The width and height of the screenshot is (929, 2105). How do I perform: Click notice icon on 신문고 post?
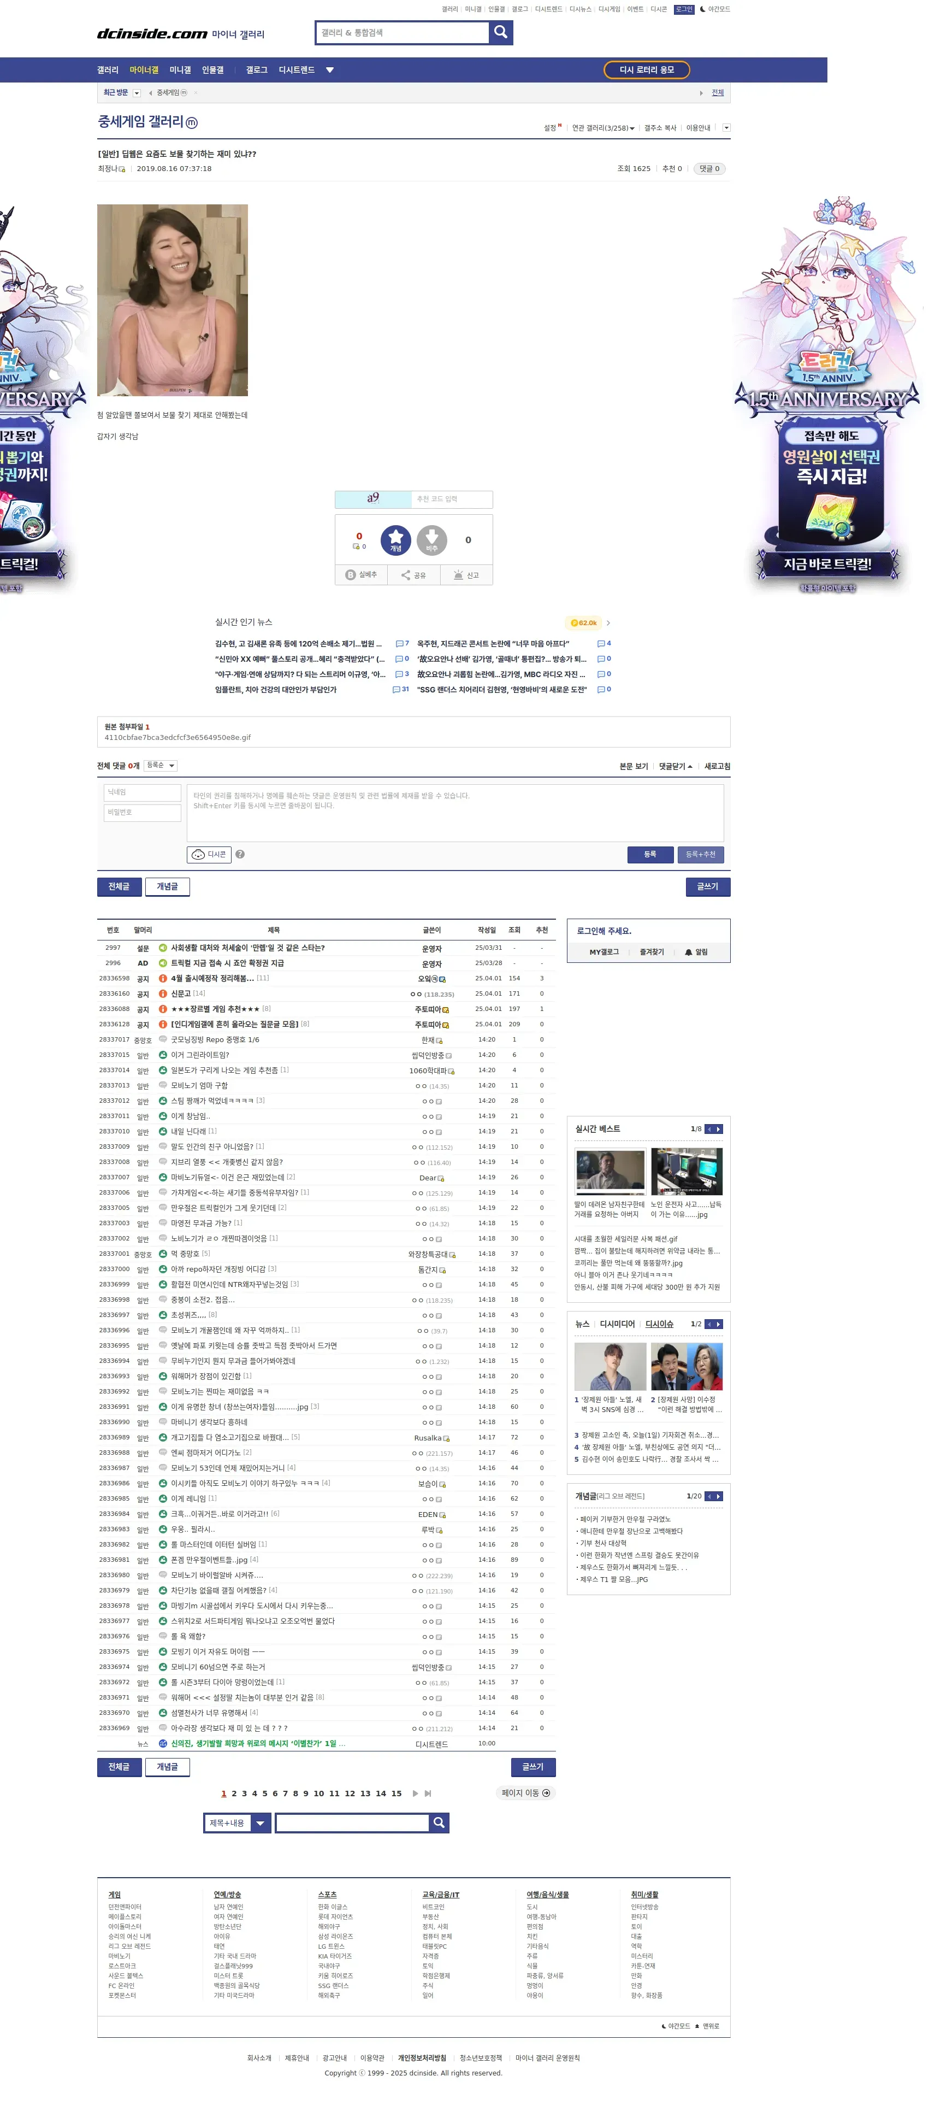[162, 993]
